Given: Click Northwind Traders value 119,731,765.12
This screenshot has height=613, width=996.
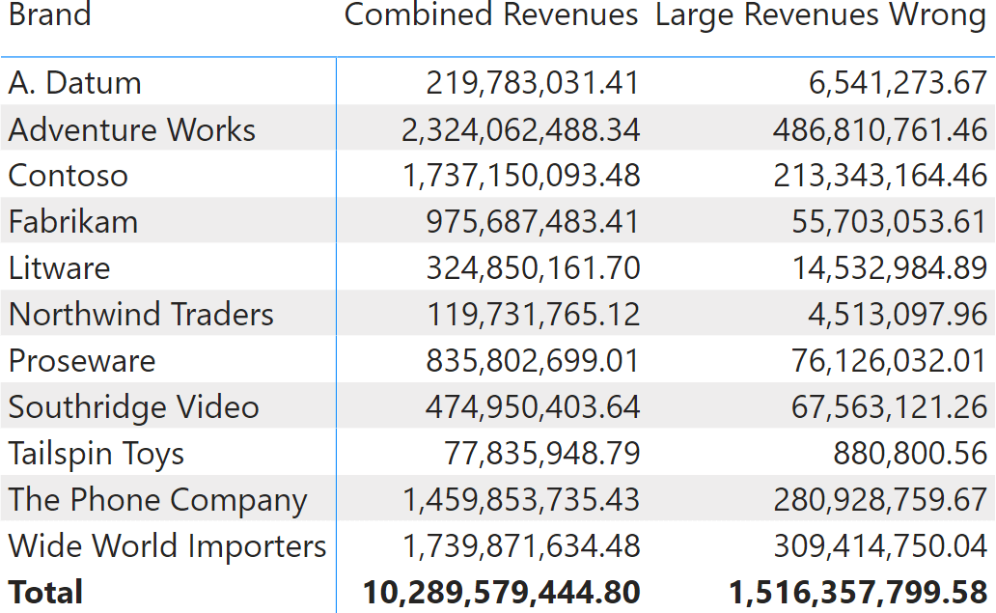Looking at the screenshot, I should click(533, 315).
